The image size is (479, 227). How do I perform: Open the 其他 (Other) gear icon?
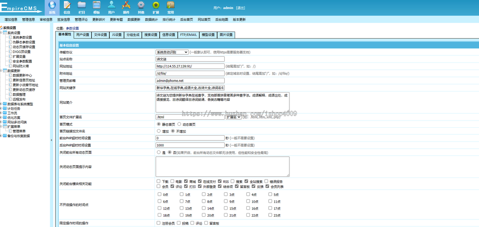tap(141, 5)
